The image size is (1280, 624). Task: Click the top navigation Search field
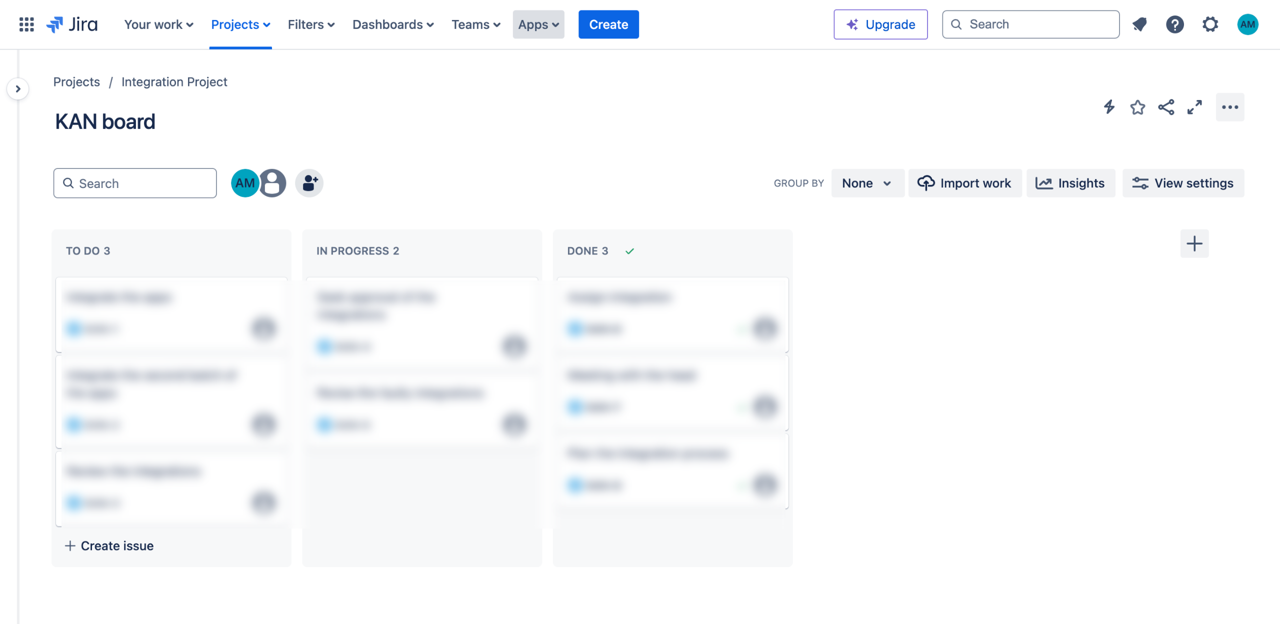tap(1030, 24)
